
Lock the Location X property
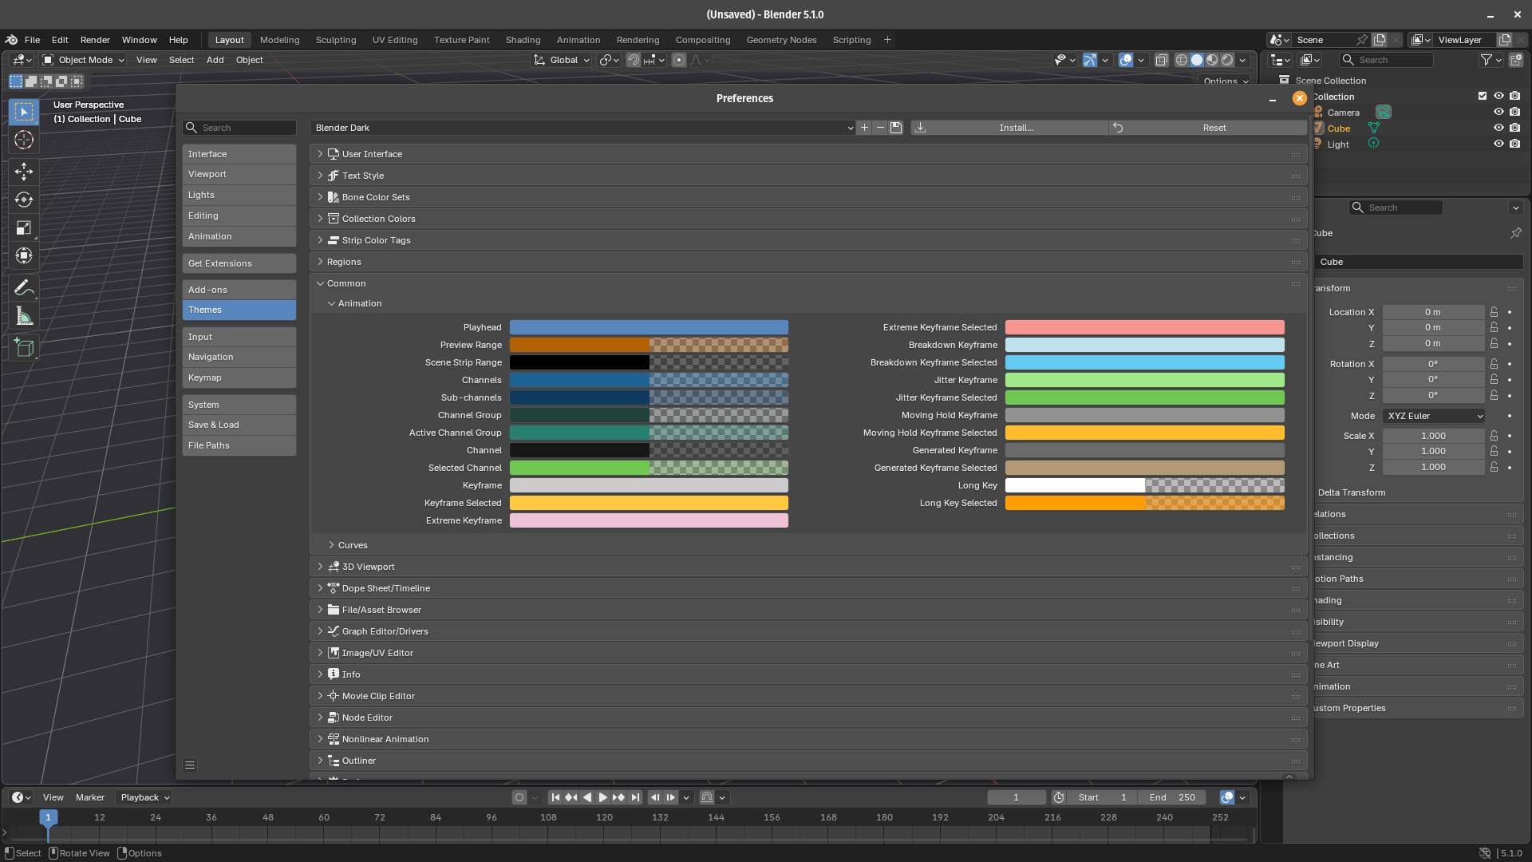(x=1494, y=312)
